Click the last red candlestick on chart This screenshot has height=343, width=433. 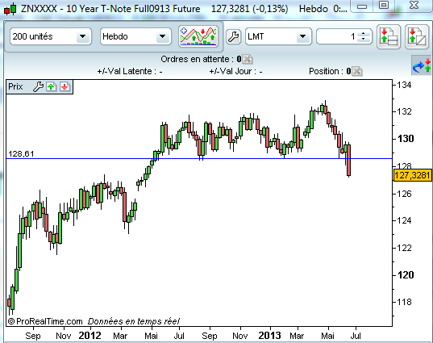coord(349,160)
